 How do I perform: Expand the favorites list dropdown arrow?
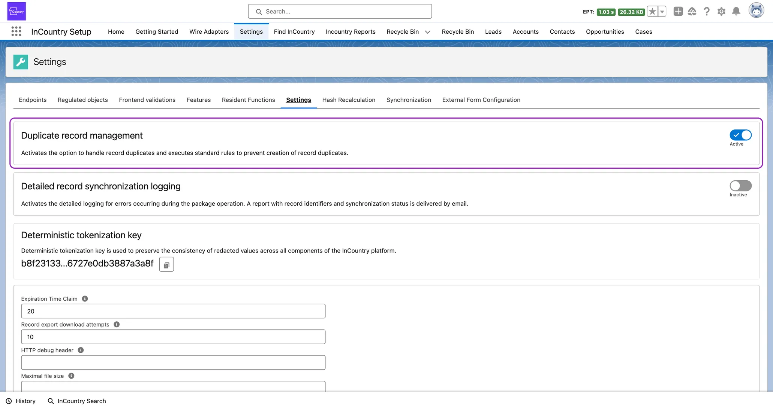662,12
